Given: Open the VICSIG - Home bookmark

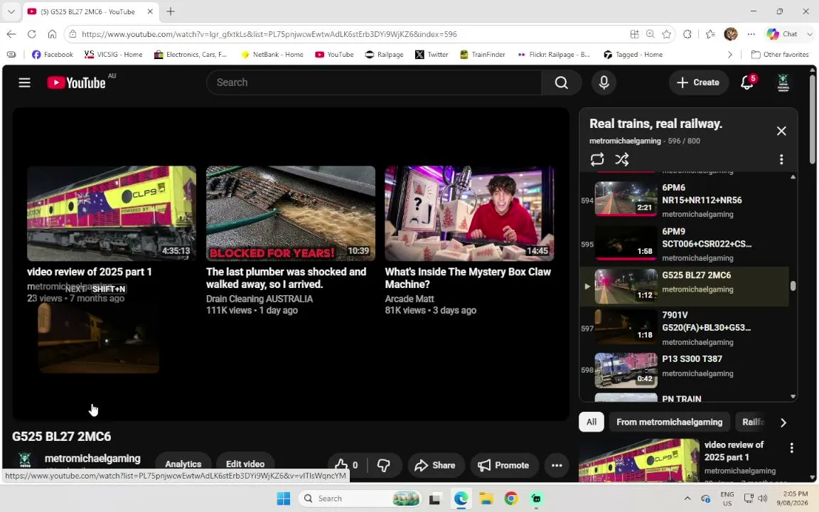Looking at the screenshot, I should (x=113, y=54).
